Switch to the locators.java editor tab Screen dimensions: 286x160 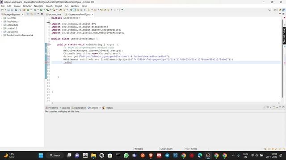tap(53, 14)
